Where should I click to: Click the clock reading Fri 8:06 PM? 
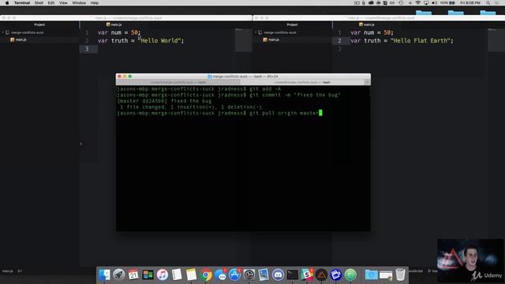(470, 3)
